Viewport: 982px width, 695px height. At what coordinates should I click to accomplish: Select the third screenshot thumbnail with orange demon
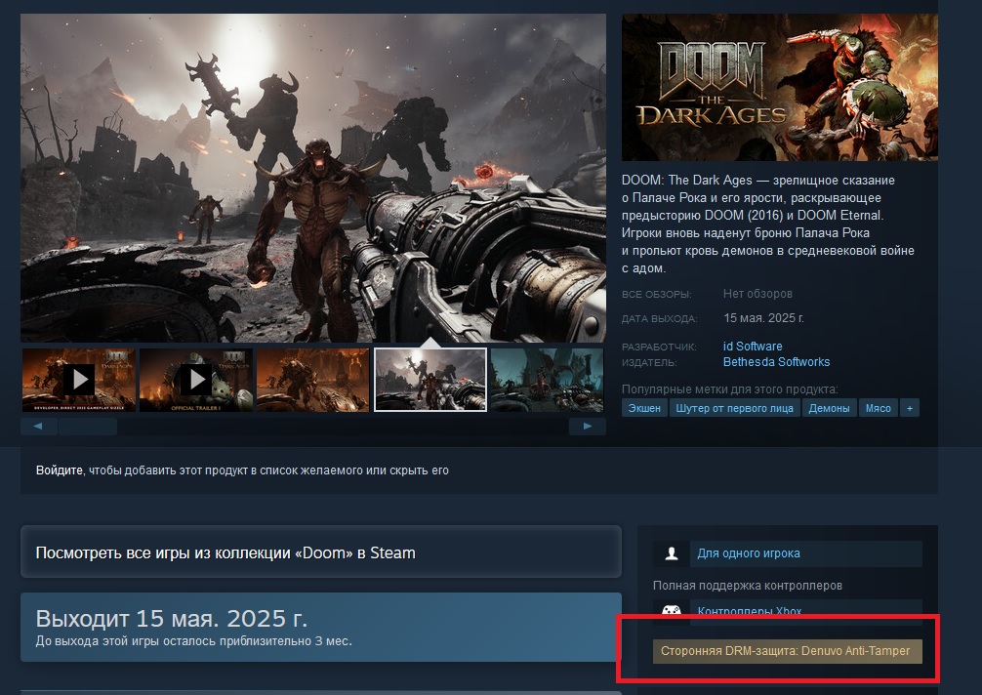coord(313,380)
